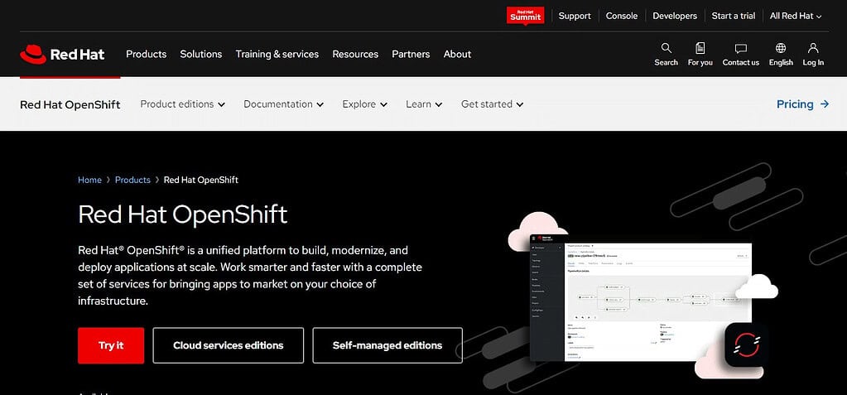The height and width of the screenshot is (395, 847).
Task: Open the Console link
Action: 622,16
